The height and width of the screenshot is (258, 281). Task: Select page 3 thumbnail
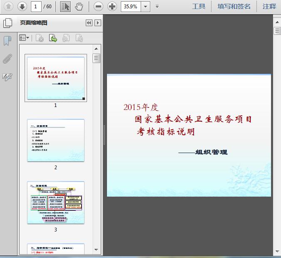(56, 202)
